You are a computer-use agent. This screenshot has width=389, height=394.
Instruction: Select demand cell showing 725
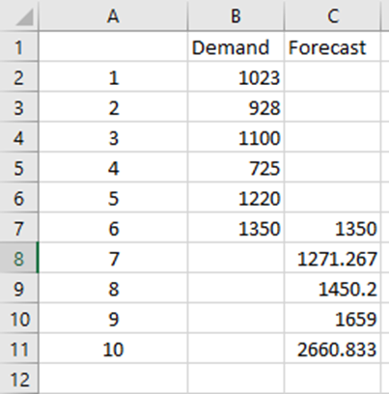(236, 168)
